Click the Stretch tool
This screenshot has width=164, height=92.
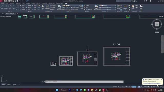coord(22,10)
